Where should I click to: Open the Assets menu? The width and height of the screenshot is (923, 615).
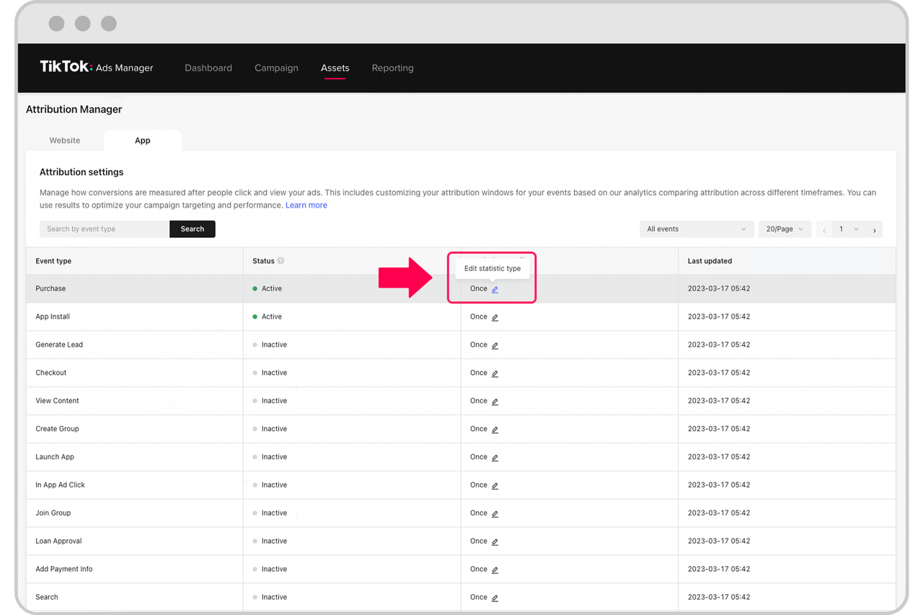tap(335, 68)
